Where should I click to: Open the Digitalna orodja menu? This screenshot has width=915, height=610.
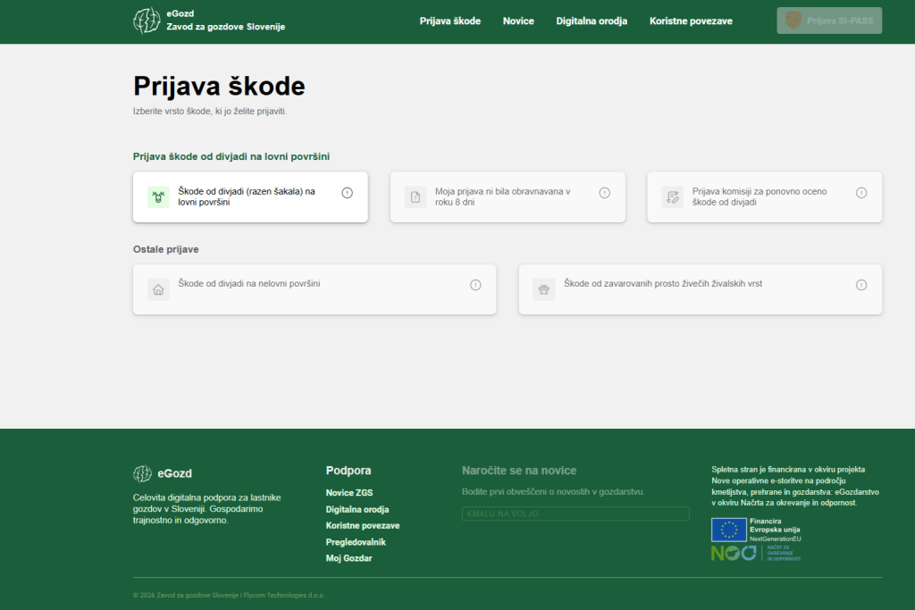(592, 21)
